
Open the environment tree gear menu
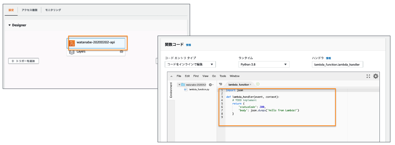tap(211, 85)
